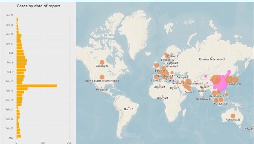
Task: Click the Afghanistan:1 label
Action: click(195, 84)
